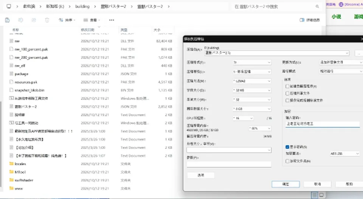Switch Explorer to large thumbnails view icon
This screenshot has height=199, width=363.
pyautogui.click(x=321, y=195)
